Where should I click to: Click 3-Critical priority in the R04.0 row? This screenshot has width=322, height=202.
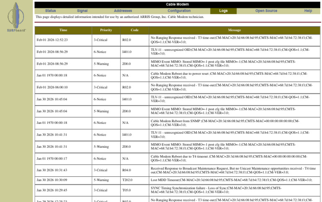click(101, 170)
